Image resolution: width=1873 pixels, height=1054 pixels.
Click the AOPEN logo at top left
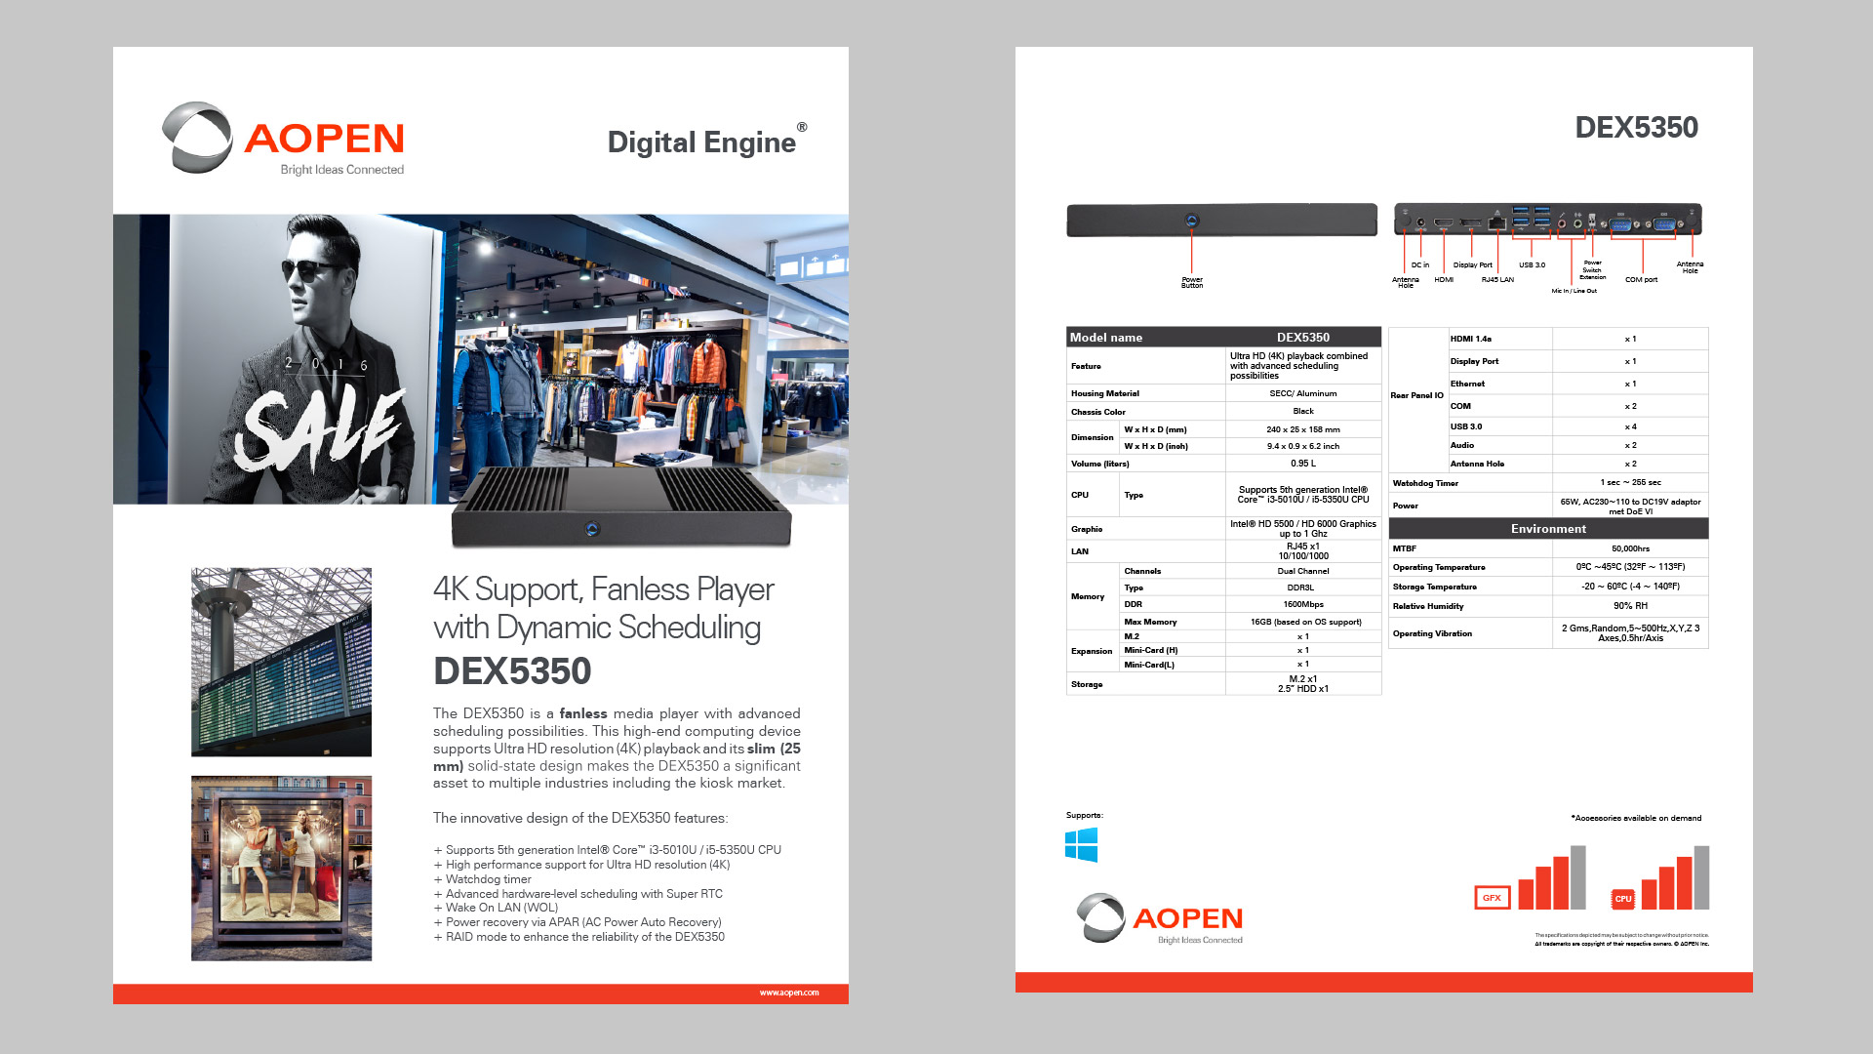point(284,140)
